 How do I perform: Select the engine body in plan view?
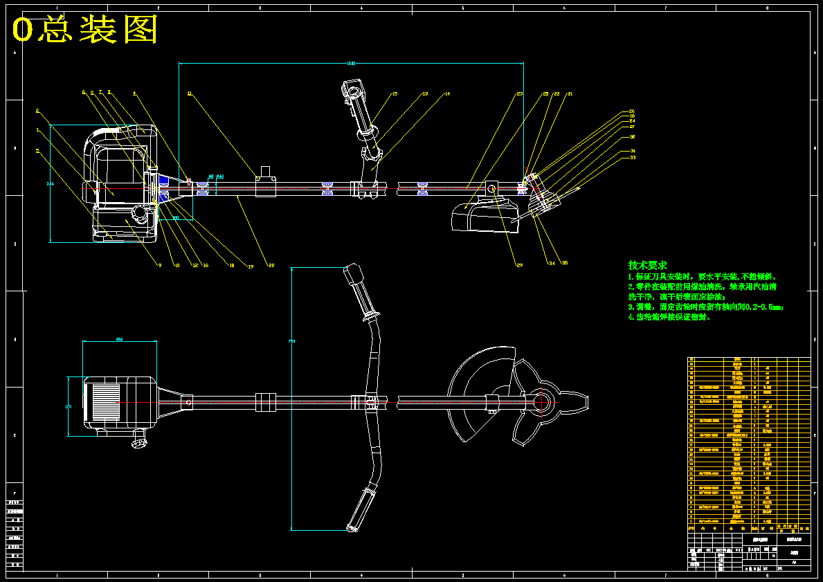[x=120, y=404]
